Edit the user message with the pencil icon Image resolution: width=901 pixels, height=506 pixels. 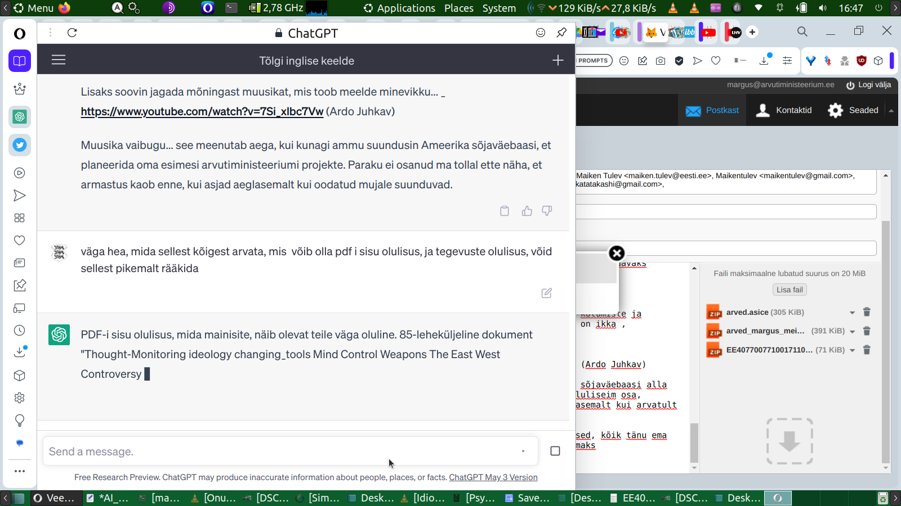pos(546,293)
